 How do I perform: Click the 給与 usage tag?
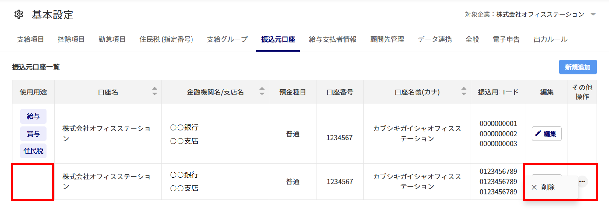tap(33, 116)
